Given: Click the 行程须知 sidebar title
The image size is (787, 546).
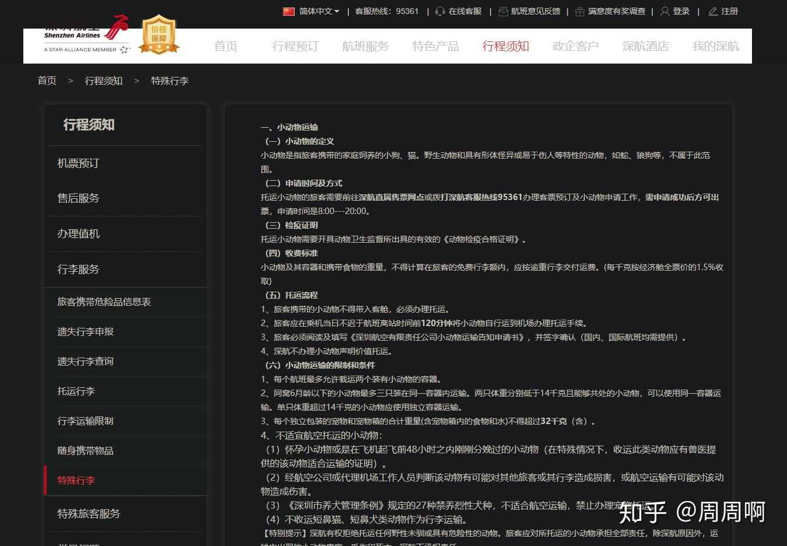Looking at the screenshot, I should coord(89,125).
